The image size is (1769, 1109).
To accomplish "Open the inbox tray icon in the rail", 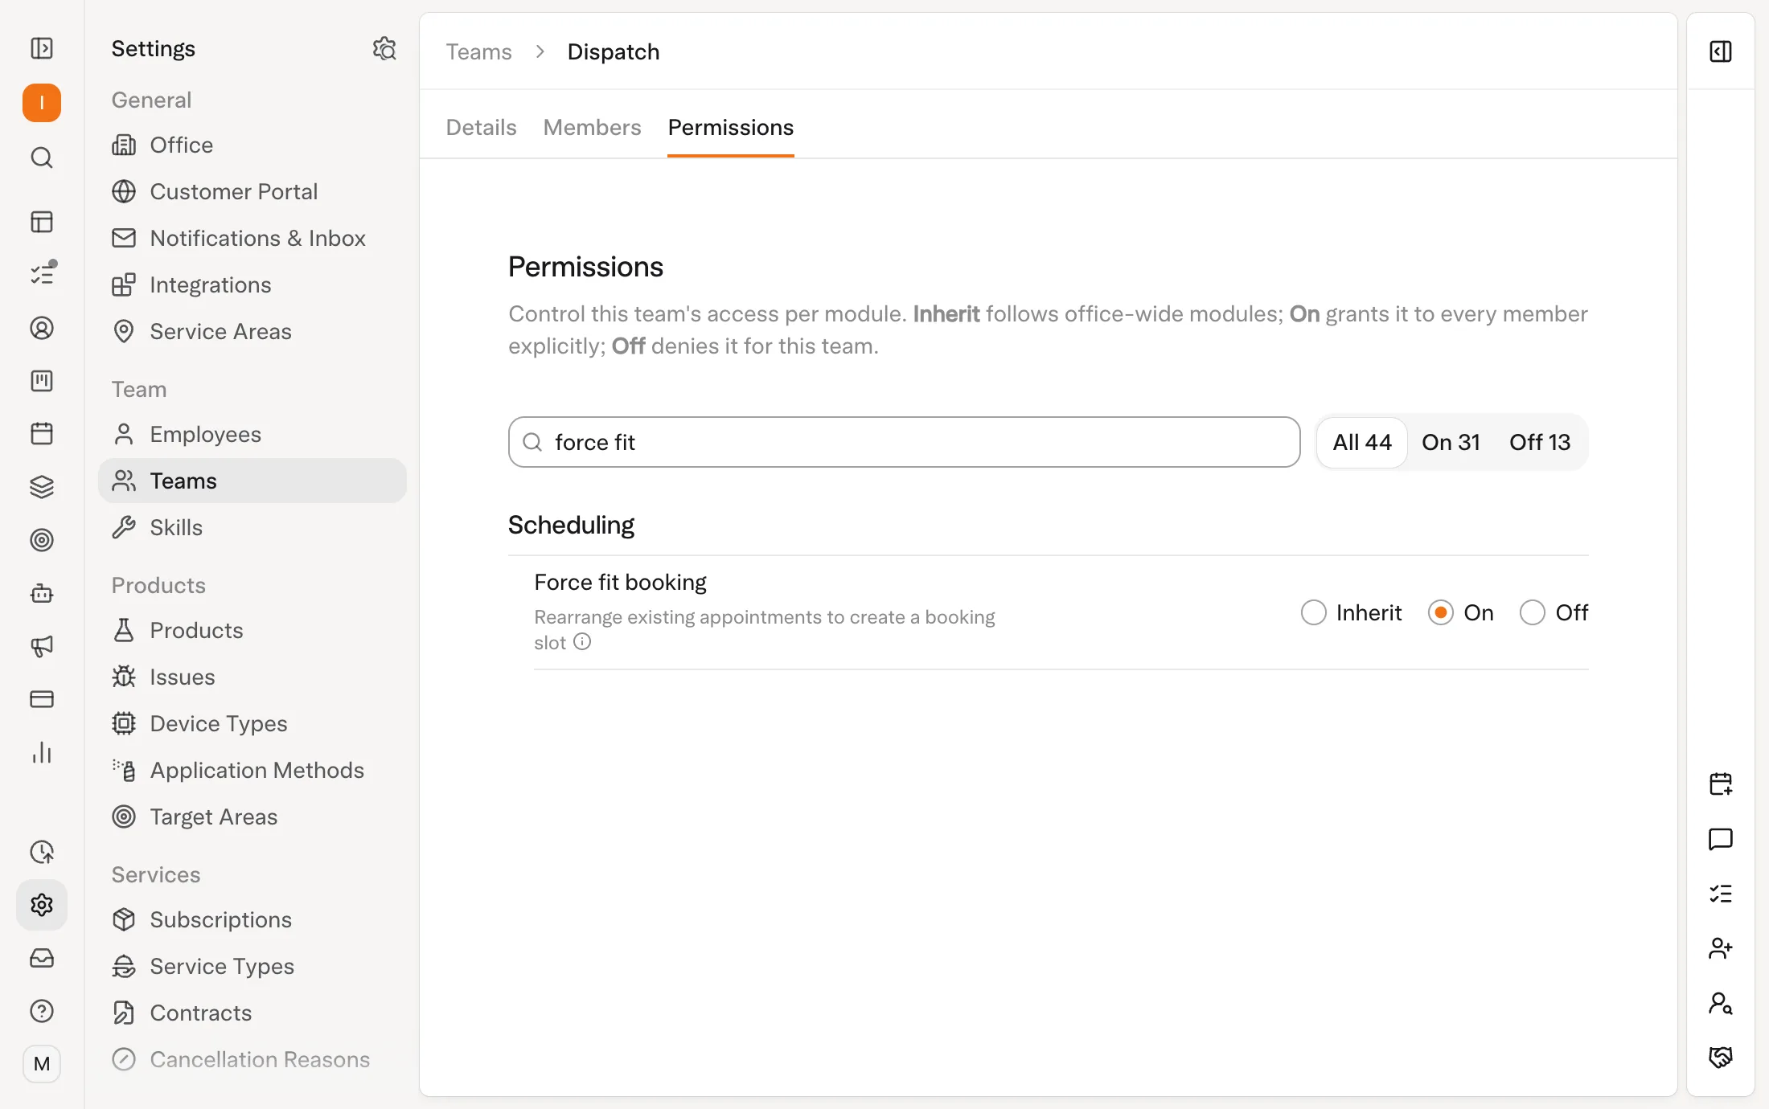I will click(x=42, y=958).
